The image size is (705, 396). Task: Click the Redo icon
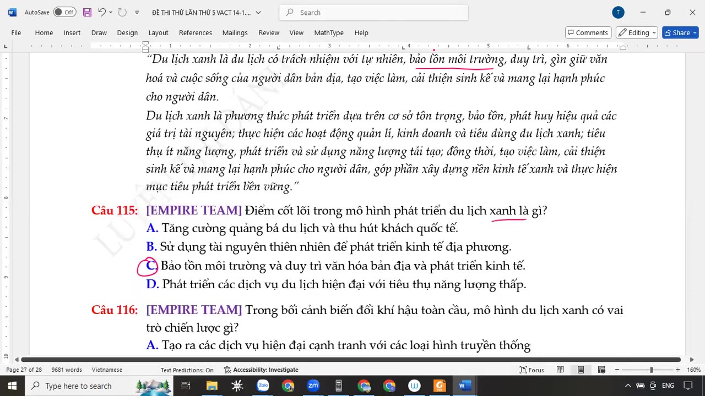(122, 12)
